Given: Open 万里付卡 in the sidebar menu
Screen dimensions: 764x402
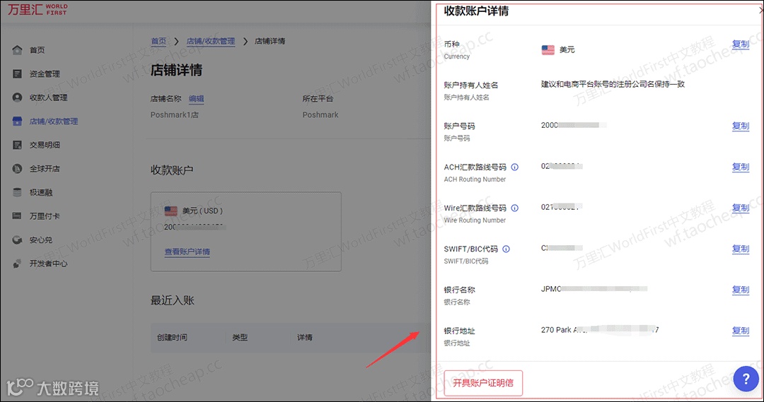Looking at the screenshot, I should coord(45,216).
